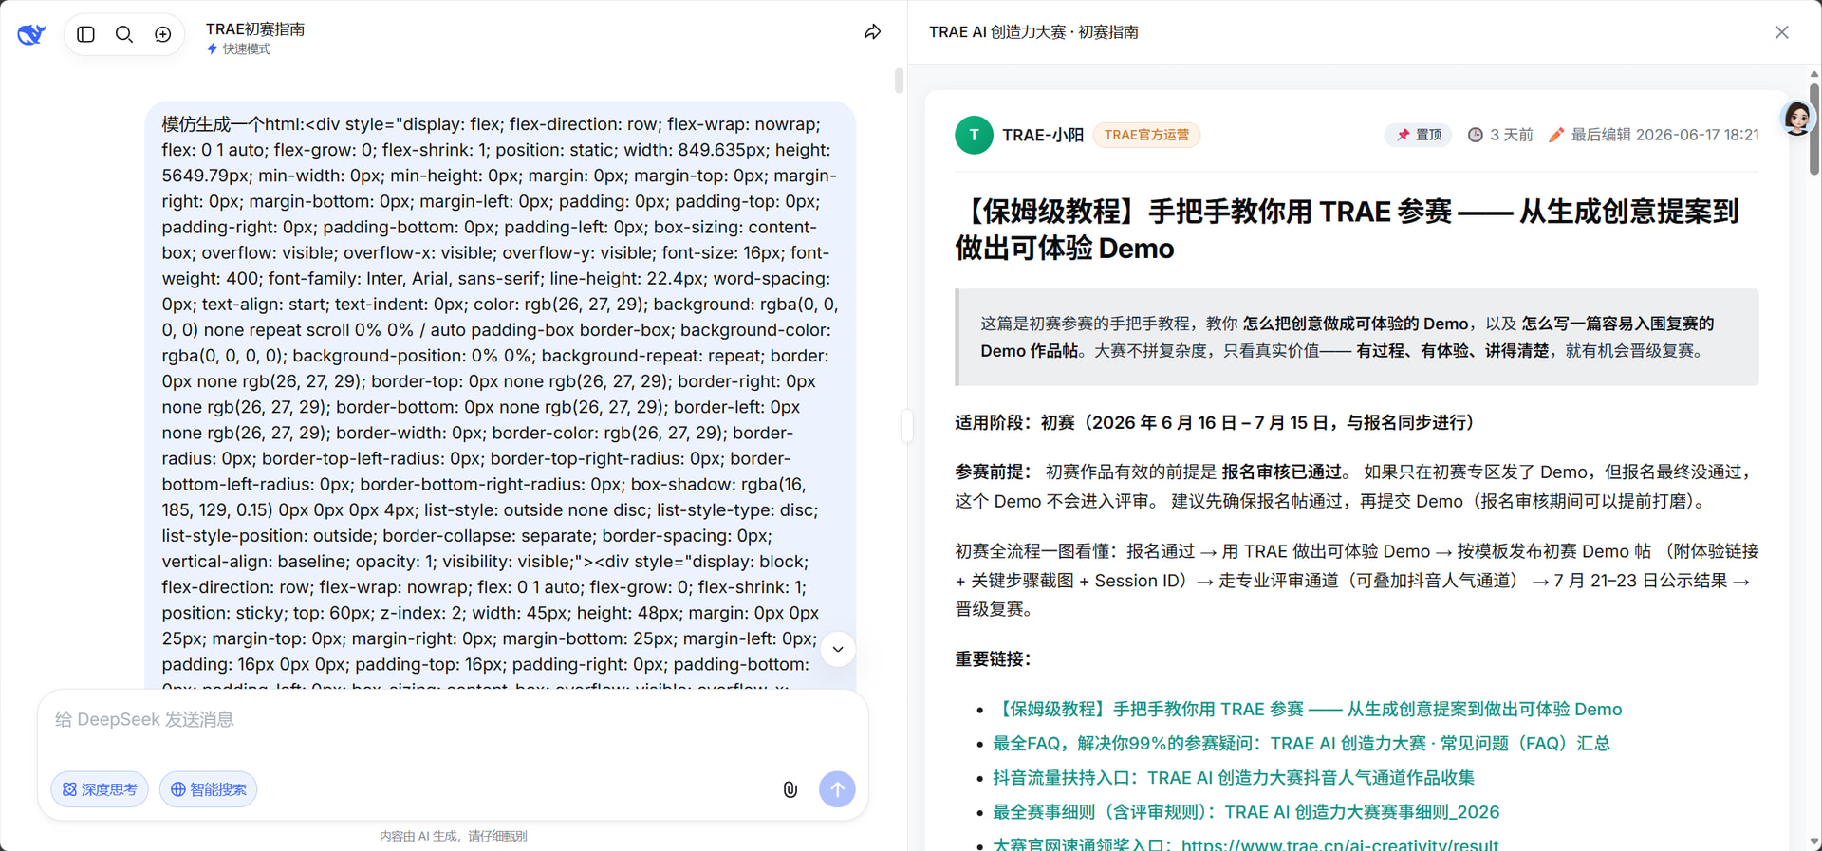Click the side panel title TRAE AI 创造力大赛 · 初赛指南
The height and width of the screenshot is (851, 1822).
[1033, 32]
